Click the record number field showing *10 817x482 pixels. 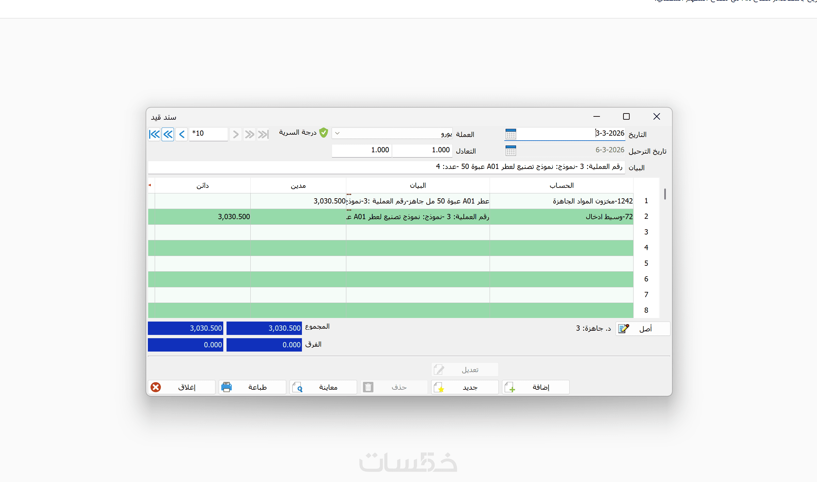(208, 134)
